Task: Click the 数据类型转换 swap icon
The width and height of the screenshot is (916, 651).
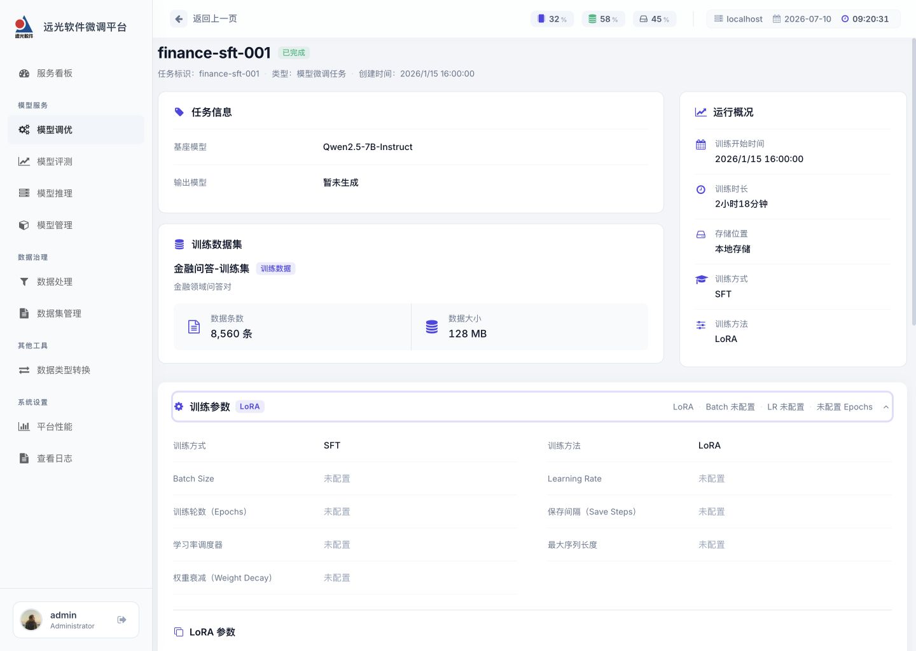Action: click(24, 370)
